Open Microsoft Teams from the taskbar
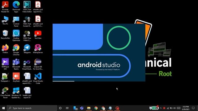The image size is (198, 111). [82, 108]
